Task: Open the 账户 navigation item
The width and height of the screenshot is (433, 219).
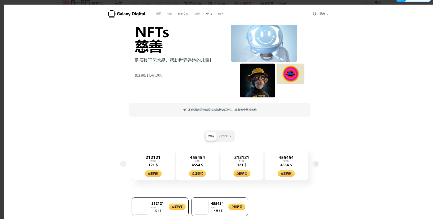Action: pos(220,14)
